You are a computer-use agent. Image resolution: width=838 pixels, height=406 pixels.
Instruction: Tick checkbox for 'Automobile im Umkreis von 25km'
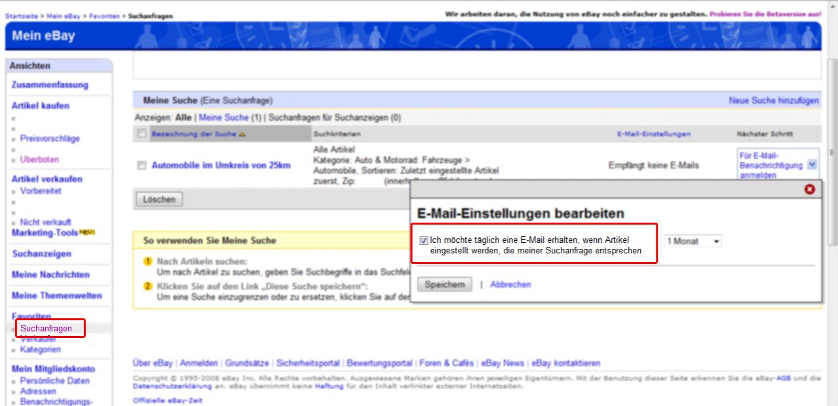(x=142, y=166)
